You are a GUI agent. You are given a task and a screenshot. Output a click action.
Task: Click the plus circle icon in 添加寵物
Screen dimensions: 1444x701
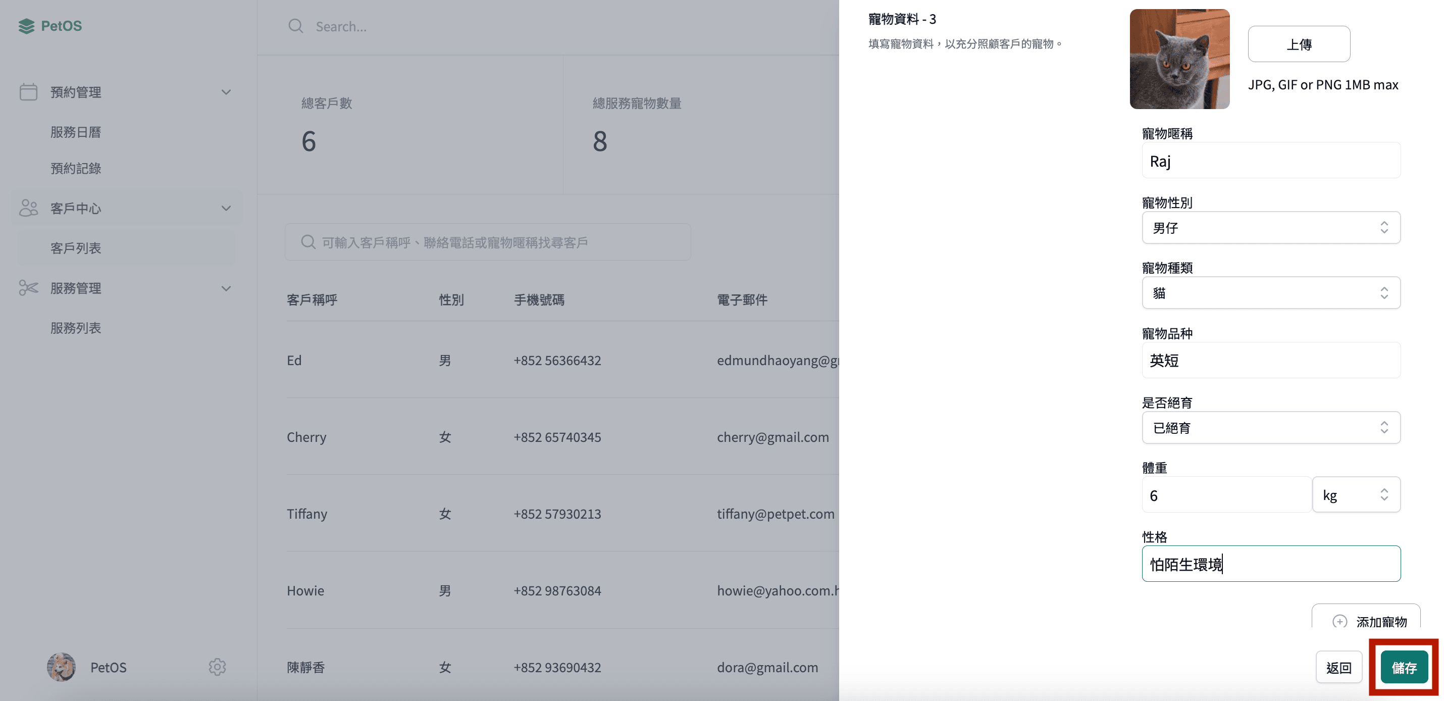1339,621
